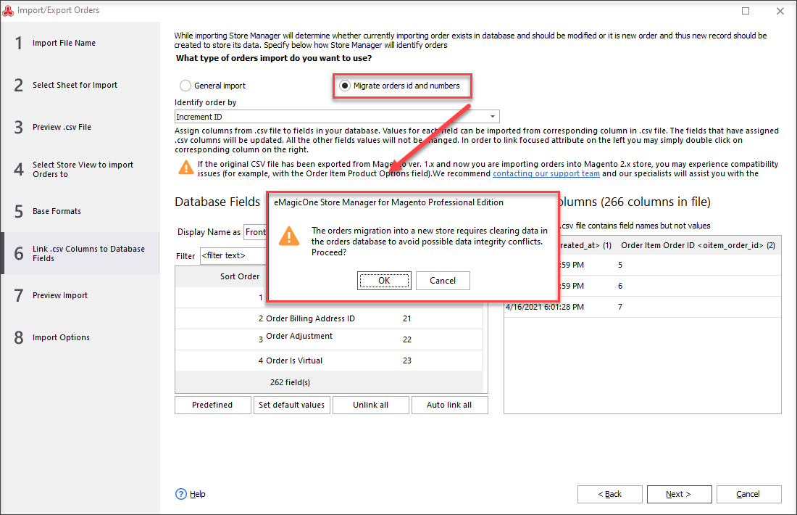Open the contacting our support team link

546,173
